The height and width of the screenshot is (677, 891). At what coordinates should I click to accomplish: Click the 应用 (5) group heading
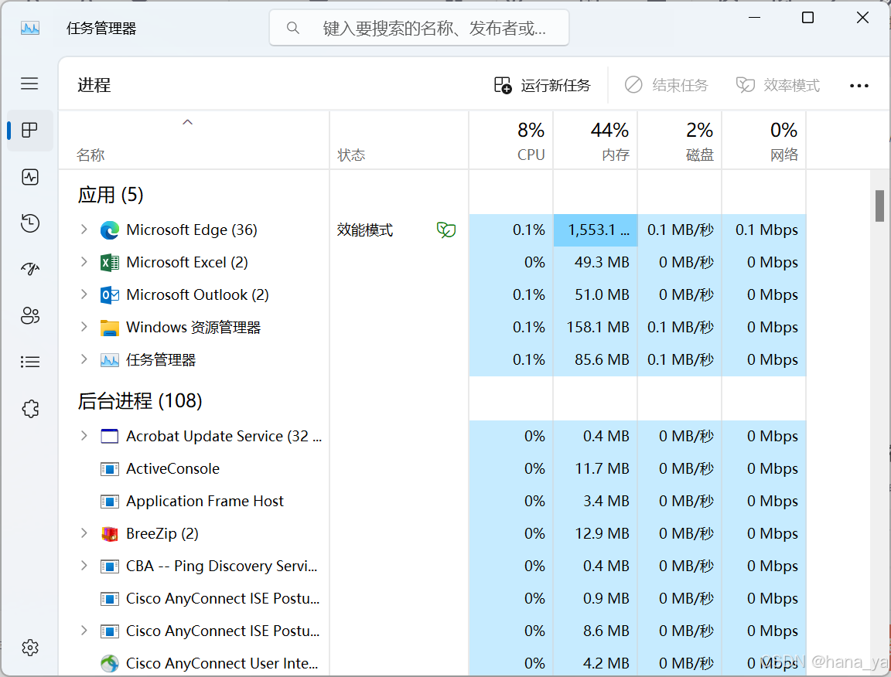pos(111,195)
